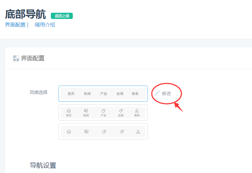Click the user icon in the icon-only style

click(138, 131)
